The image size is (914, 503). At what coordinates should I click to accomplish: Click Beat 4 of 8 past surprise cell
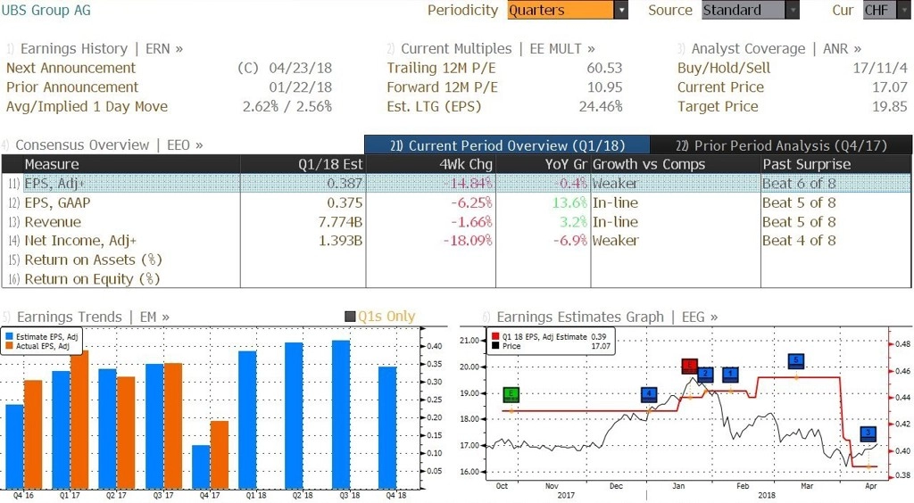799,241
